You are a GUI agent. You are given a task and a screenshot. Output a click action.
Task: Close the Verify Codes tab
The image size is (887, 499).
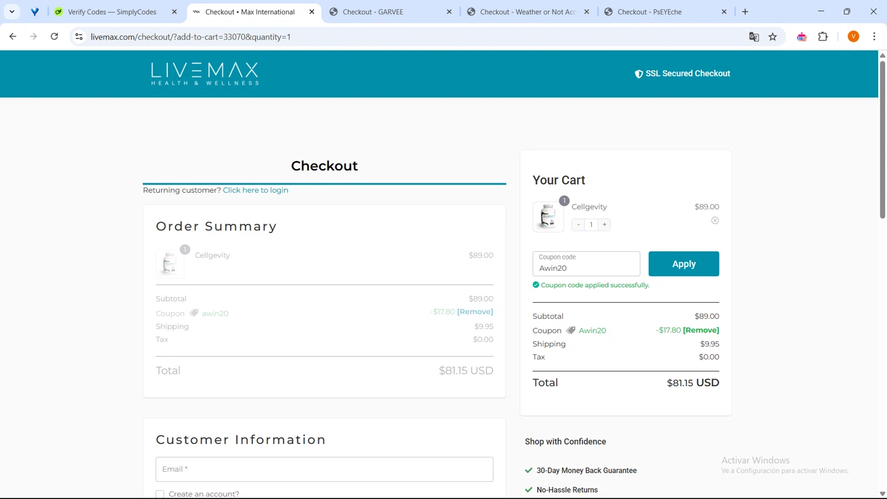pyautogui.click(x=174, y=12)
